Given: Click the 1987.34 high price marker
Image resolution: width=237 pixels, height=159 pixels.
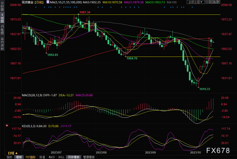Looking at the screenshot, I should [84, 12].
